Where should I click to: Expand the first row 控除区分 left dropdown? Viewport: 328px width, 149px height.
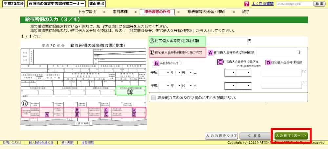tap(230, 72)
